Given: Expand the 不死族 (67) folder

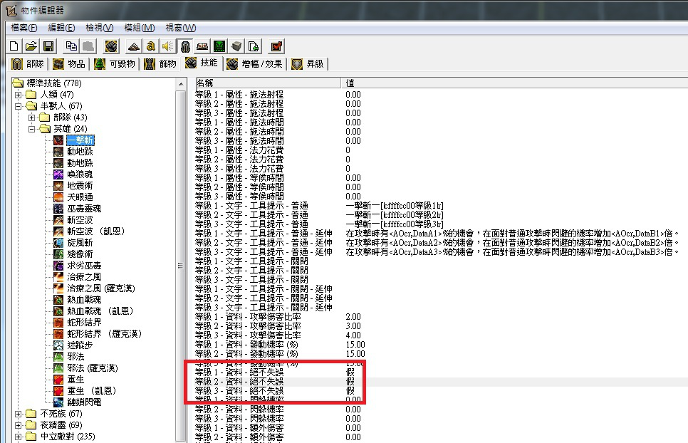Looking at the screenshot, I should pyautogui.click(x=19, y=414).
